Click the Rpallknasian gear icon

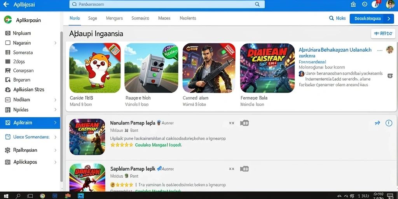tap(8, 150)
